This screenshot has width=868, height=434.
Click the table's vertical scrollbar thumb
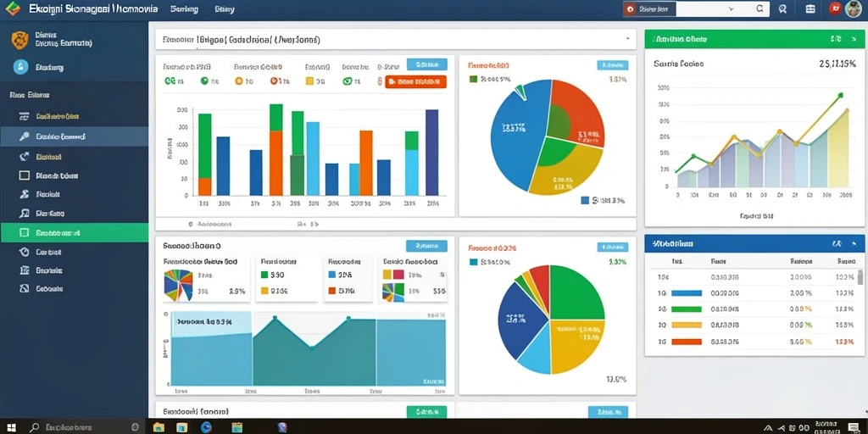[860, 277]
